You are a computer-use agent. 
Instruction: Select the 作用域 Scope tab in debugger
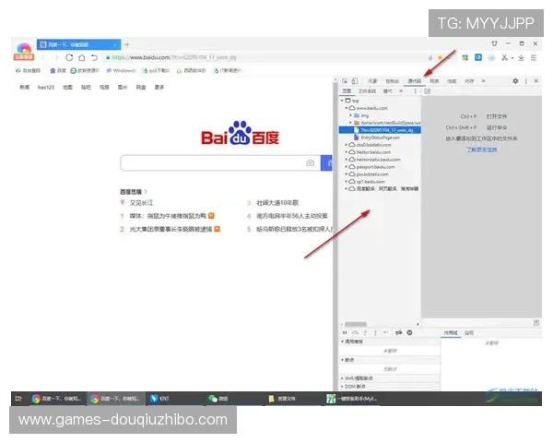click(451, 333)
